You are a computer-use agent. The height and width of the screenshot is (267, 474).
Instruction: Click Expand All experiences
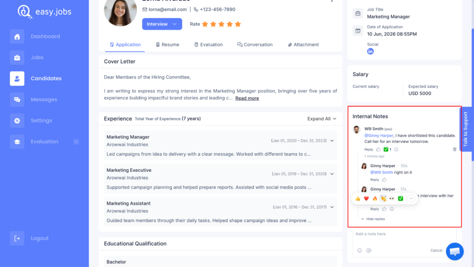(322, 119)
